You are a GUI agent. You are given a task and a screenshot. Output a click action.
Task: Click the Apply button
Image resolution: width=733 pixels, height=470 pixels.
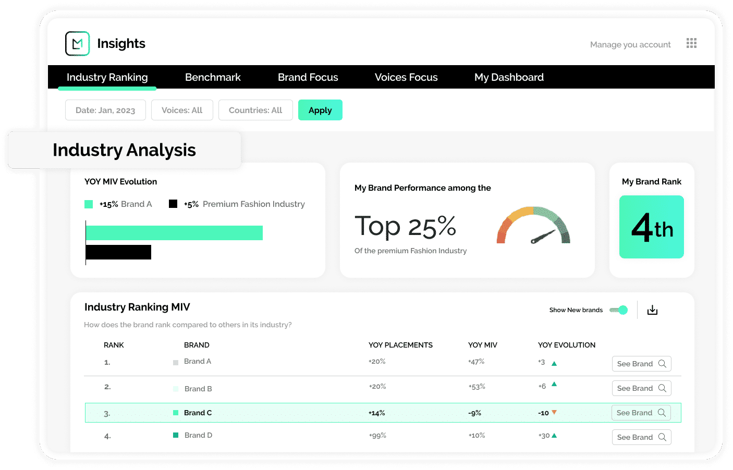tap(320, 110)
